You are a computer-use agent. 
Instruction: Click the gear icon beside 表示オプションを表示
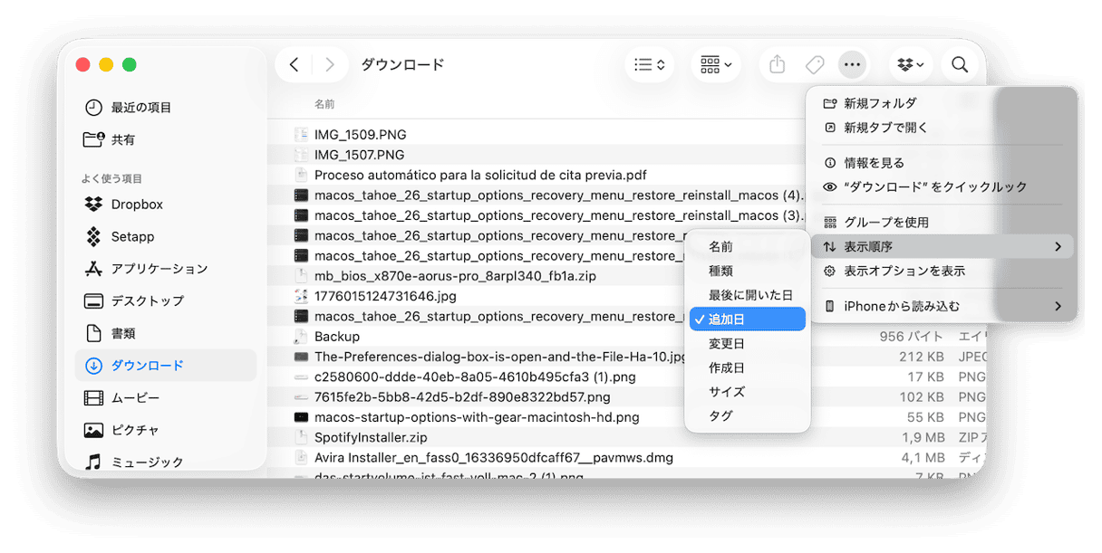829,271
